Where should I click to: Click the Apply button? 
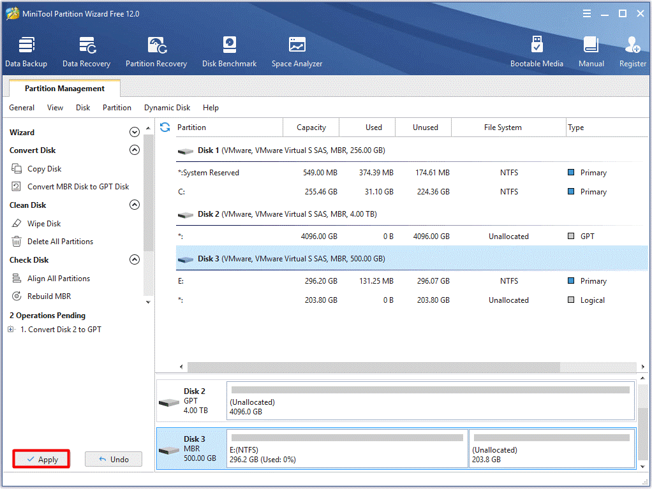[41, 459]
